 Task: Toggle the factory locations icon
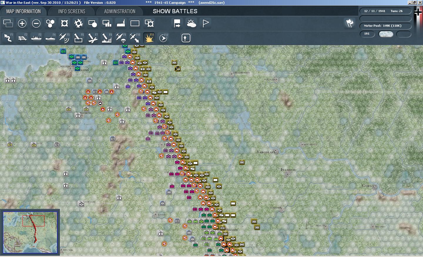121,23
